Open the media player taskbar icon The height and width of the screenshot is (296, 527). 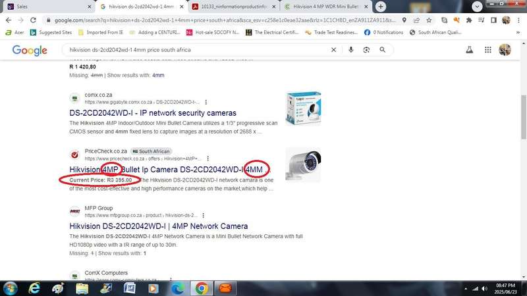tap(153, 288)
